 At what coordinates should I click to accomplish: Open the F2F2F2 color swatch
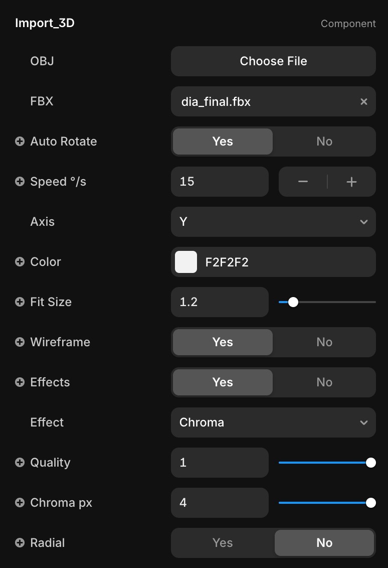click(186, 262)
